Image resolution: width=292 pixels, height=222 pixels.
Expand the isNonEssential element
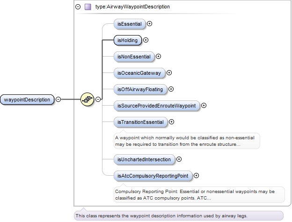point(158,57)
